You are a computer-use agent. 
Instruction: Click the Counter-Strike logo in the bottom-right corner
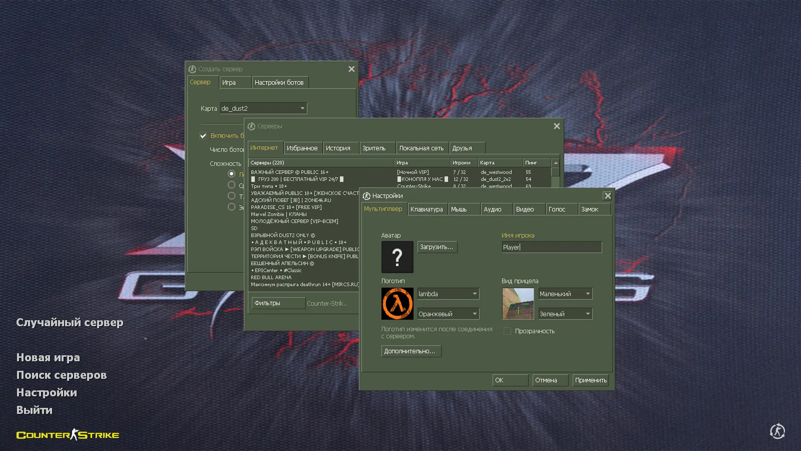[x=777, y=431]
